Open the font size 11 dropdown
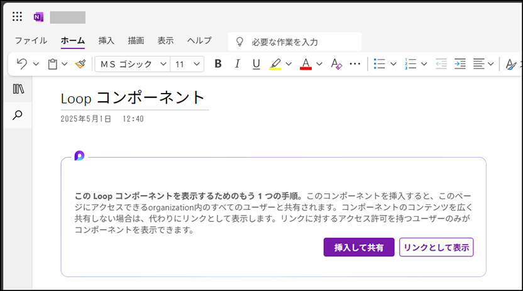Viewport: 523px width, 291px height. point(187,63)
